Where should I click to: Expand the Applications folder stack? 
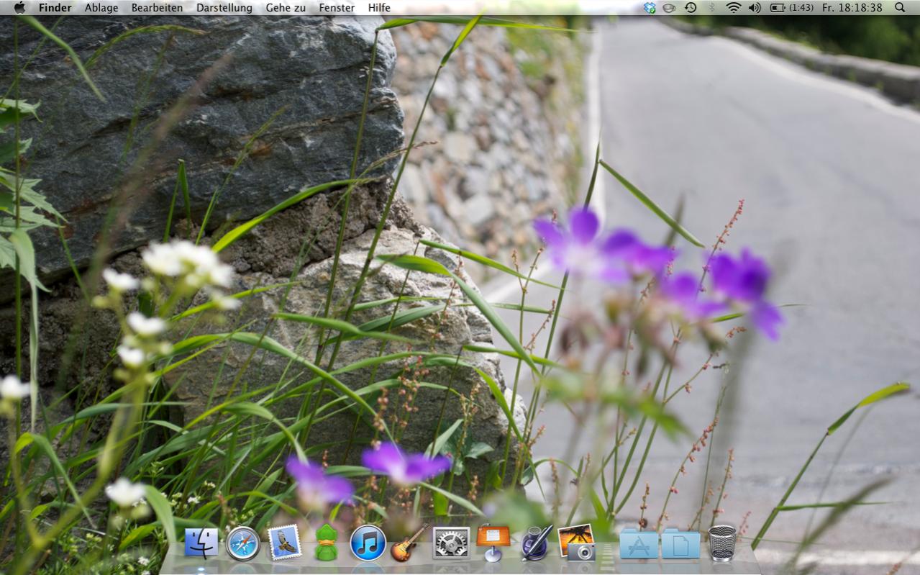[639, 543]
